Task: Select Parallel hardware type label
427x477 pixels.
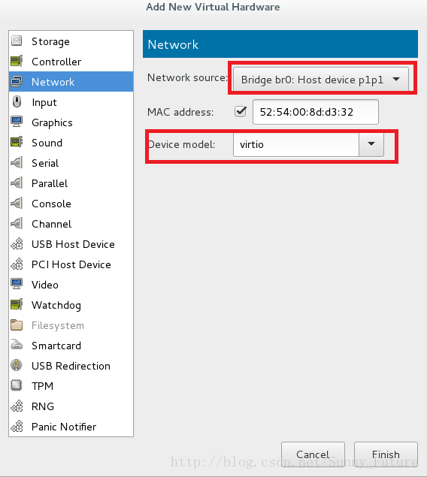Action: (x=50, y=183)
